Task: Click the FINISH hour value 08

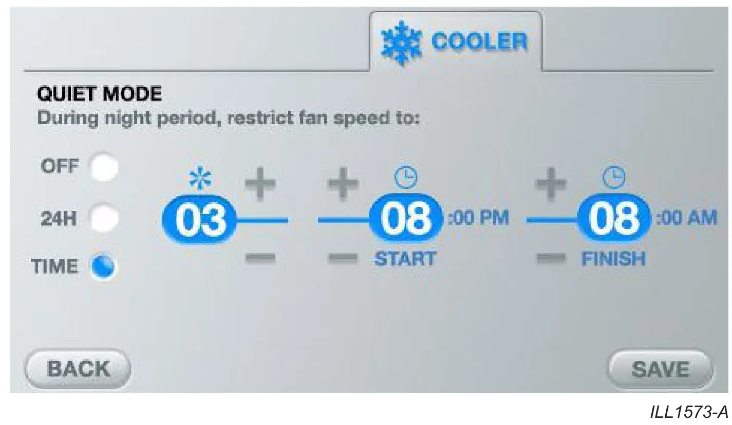Action: 614,220
